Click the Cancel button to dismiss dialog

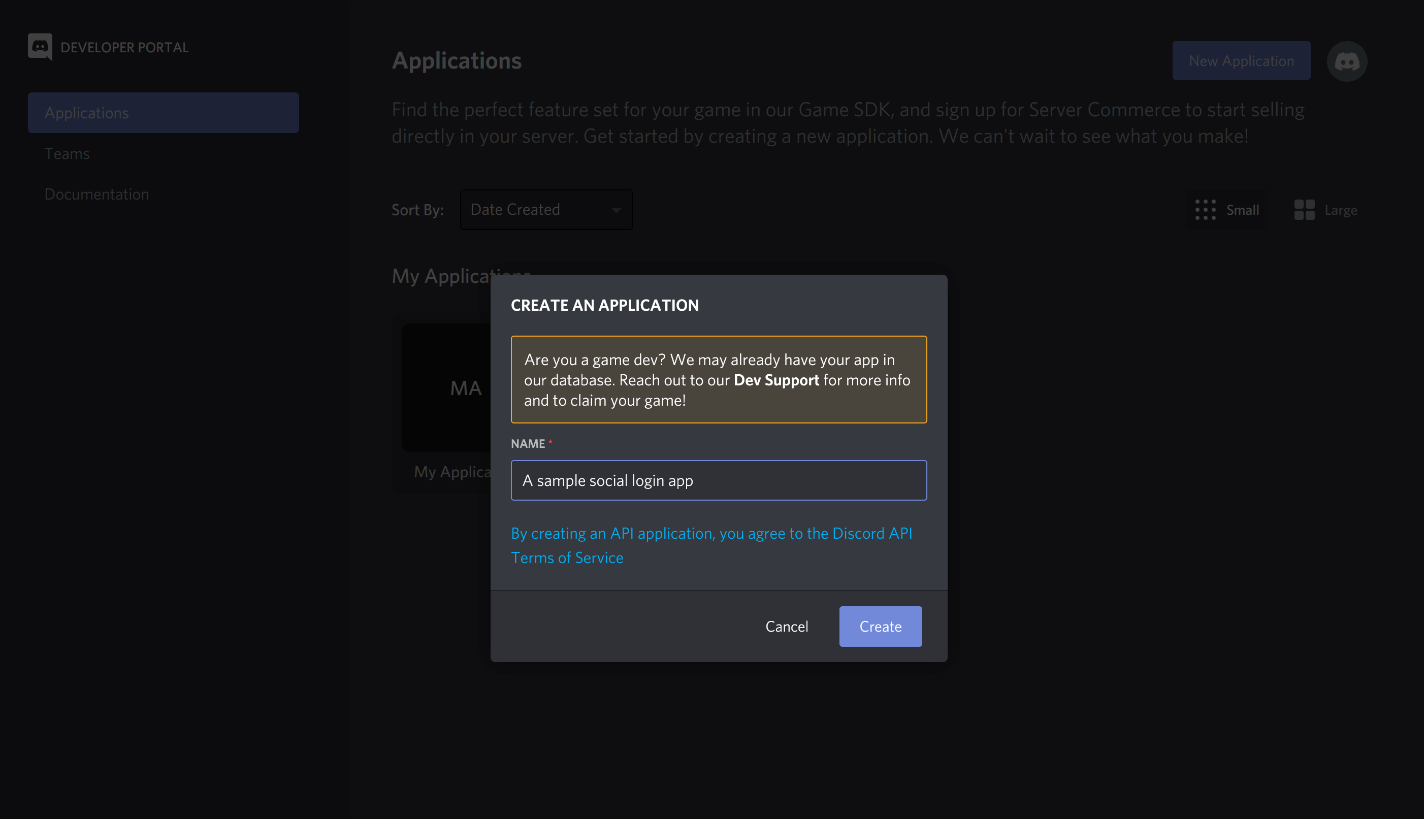786,627
